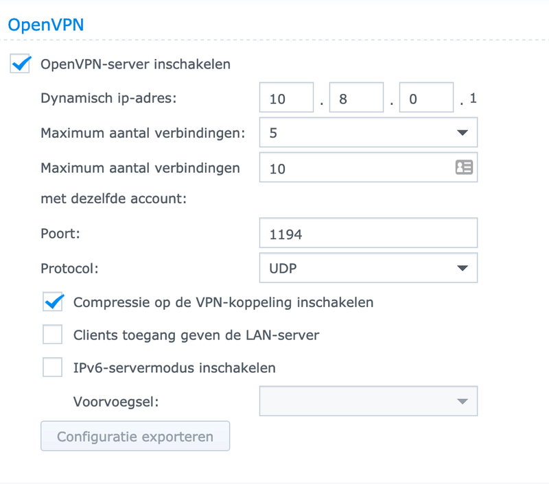
Task: Expand the Protocol dropdown showing UDP
Action: [x=368, y=268]
